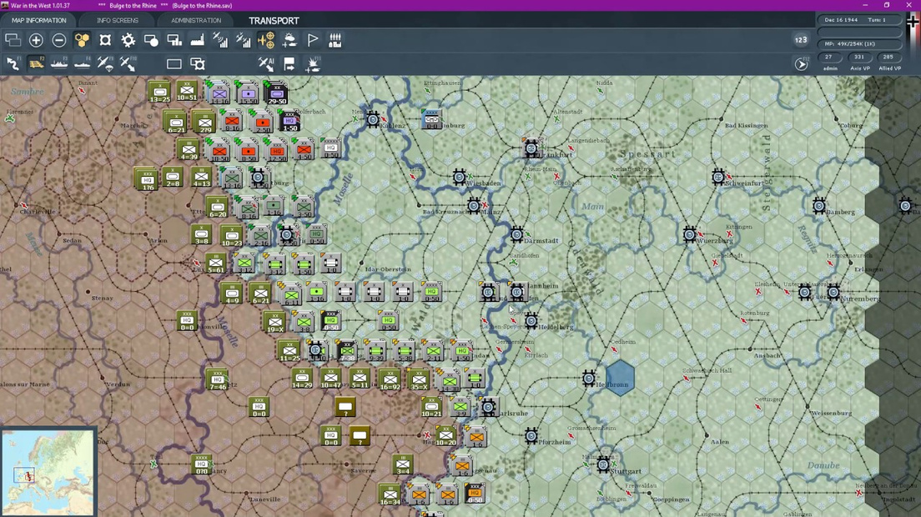Click the minimap in the bottom left corner
921x517 pixels.
coord(48,471)
